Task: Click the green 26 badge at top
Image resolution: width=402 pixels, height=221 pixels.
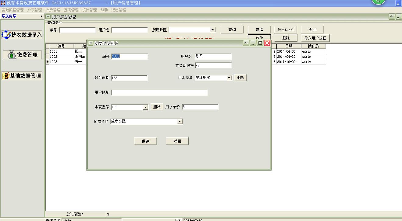Action: (x=378, y=2)
